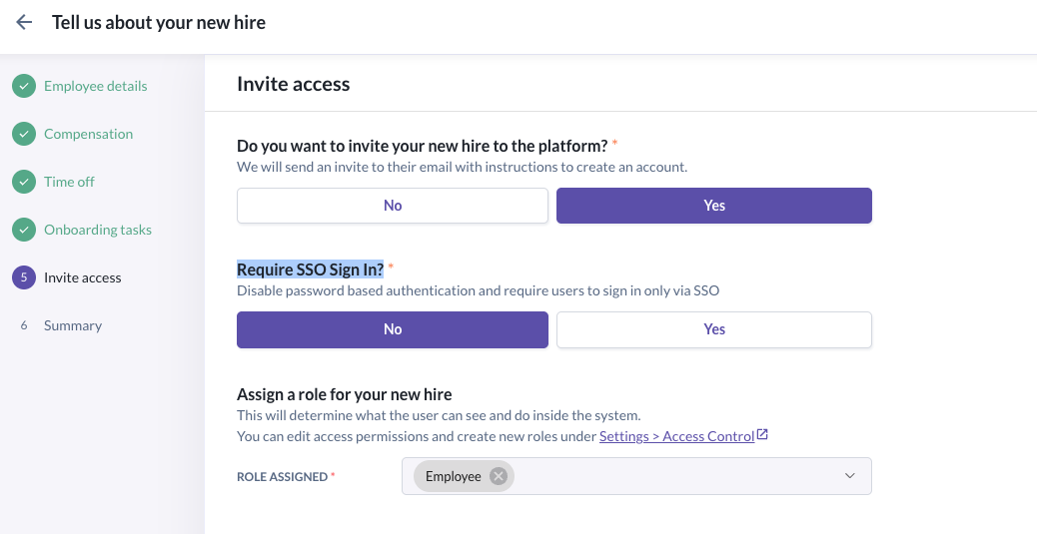Click Compensation step checkmark icon

(24, 134)
